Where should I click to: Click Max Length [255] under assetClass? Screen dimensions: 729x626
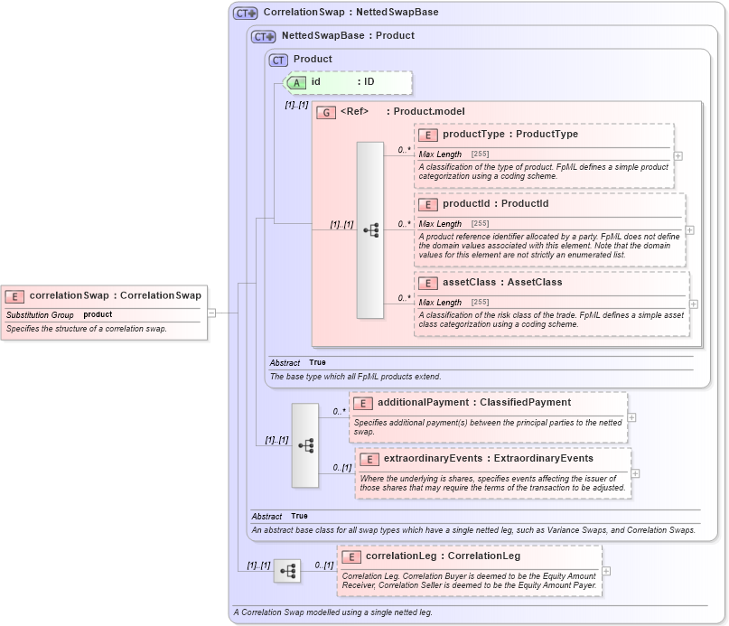(453, 303)
